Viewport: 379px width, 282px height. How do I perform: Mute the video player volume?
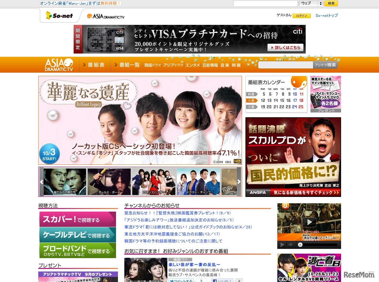pyautogui.click(x=290, y=245)
